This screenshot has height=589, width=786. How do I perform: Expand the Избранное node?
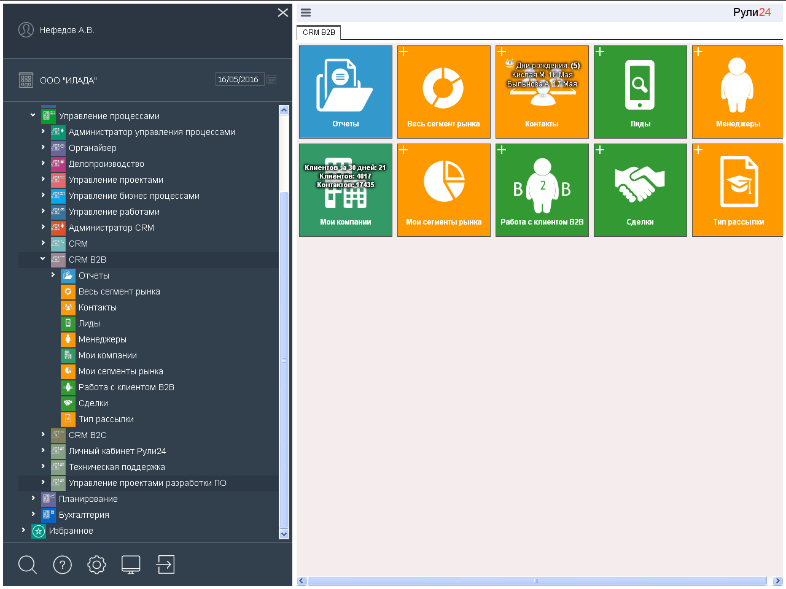coord(23,529)
